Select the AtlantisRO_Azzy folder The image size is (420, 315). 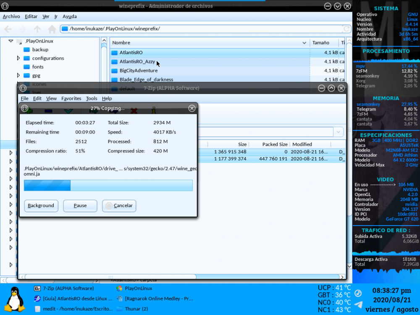click(137, 62)
